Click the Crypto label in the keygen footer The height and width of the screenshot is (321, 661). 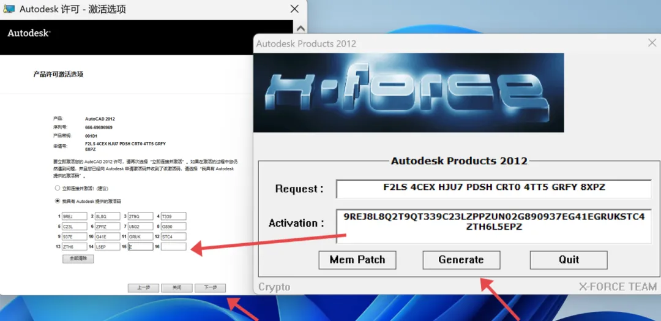[274, 287]
